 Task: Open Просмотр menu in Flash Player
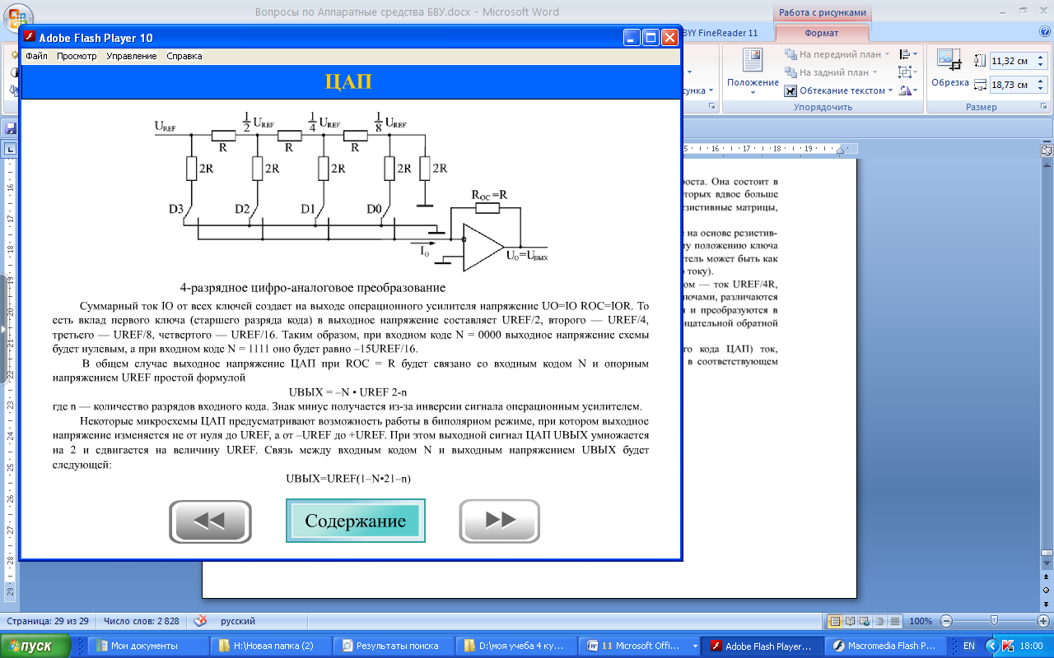pos(77,56)
